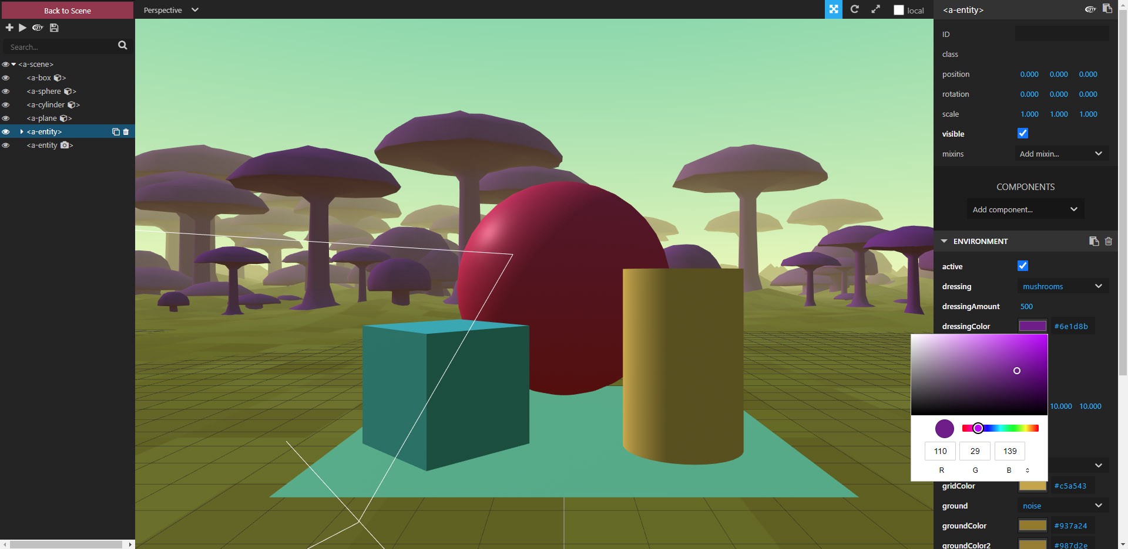The image size is (1128, 549).
Task: Click the position X value
Action: [1029, 74]
